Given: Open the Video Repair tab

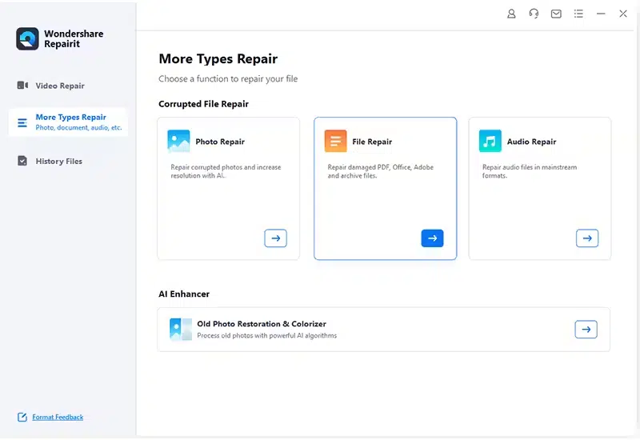Looking at the screenshot, I should 59,86.
